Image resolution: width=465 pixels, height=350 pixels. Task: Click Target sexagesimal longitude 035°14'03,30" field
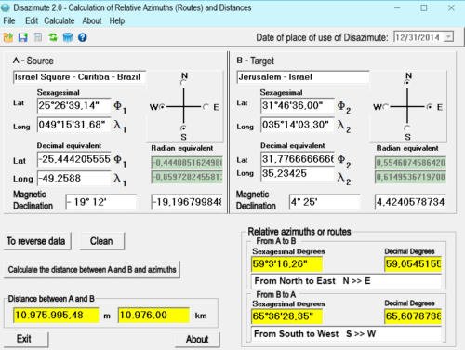point(298,125)
